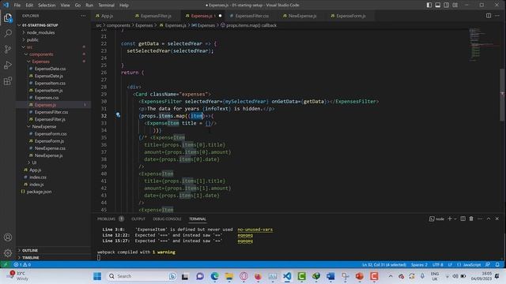Open Visual Studio Code taskbar icon
Screen dimensions: 506x284
tap(287, 276)
